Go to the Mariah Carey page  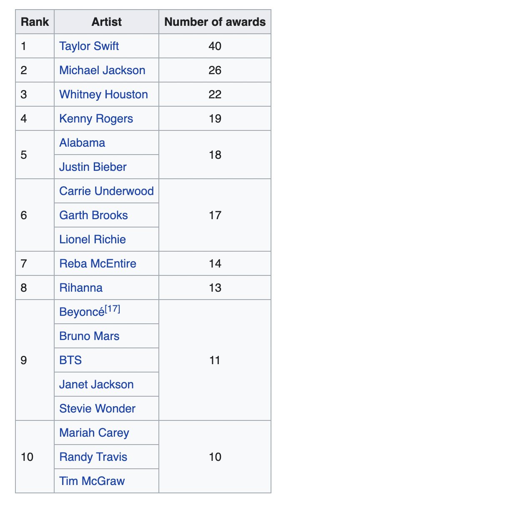(94, 433)
